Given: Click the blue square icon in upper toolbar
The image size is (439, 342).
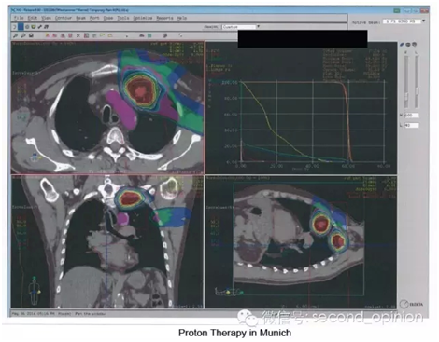Looking at the screenshot, I should 21,27.
